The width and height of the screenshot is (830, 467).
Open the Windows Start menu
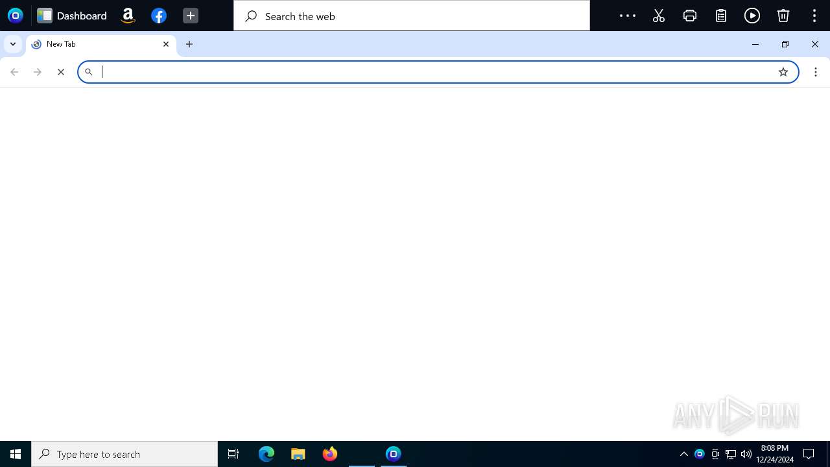(16, 454)
